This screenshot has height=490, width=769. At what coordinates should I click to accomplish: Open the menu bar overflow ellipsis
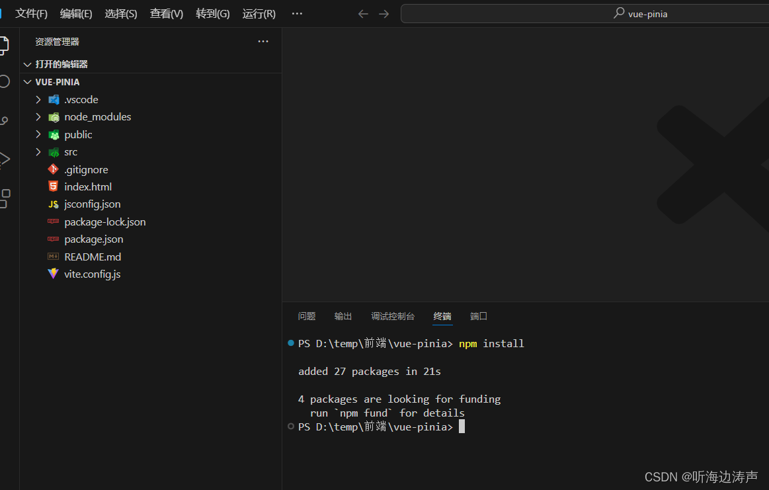297,14
